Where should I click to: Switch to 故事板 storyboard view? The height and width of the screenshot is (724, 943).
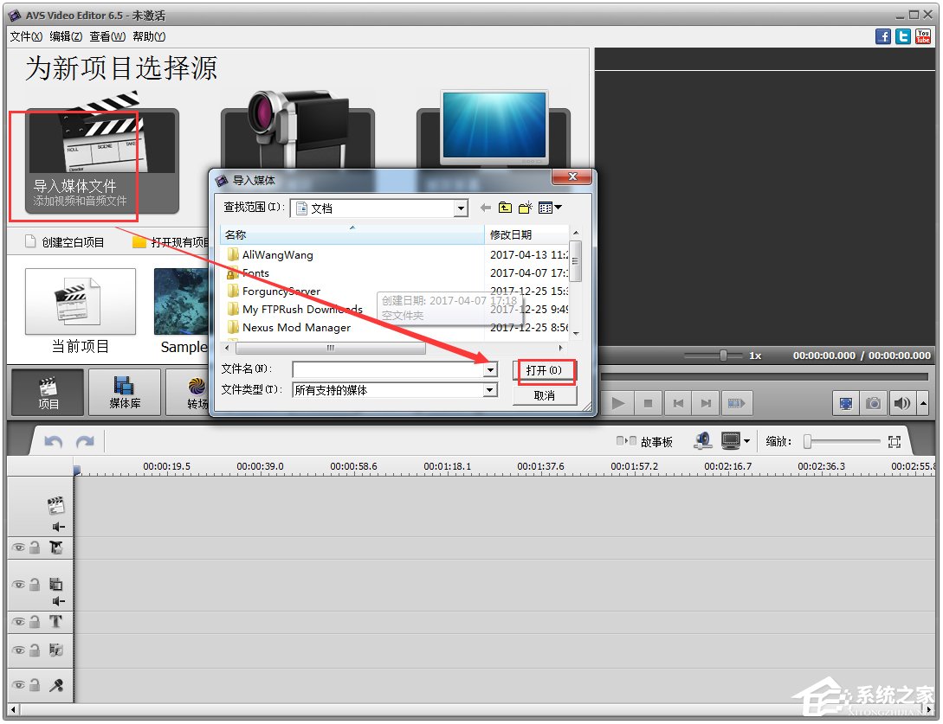coord(644,442)
